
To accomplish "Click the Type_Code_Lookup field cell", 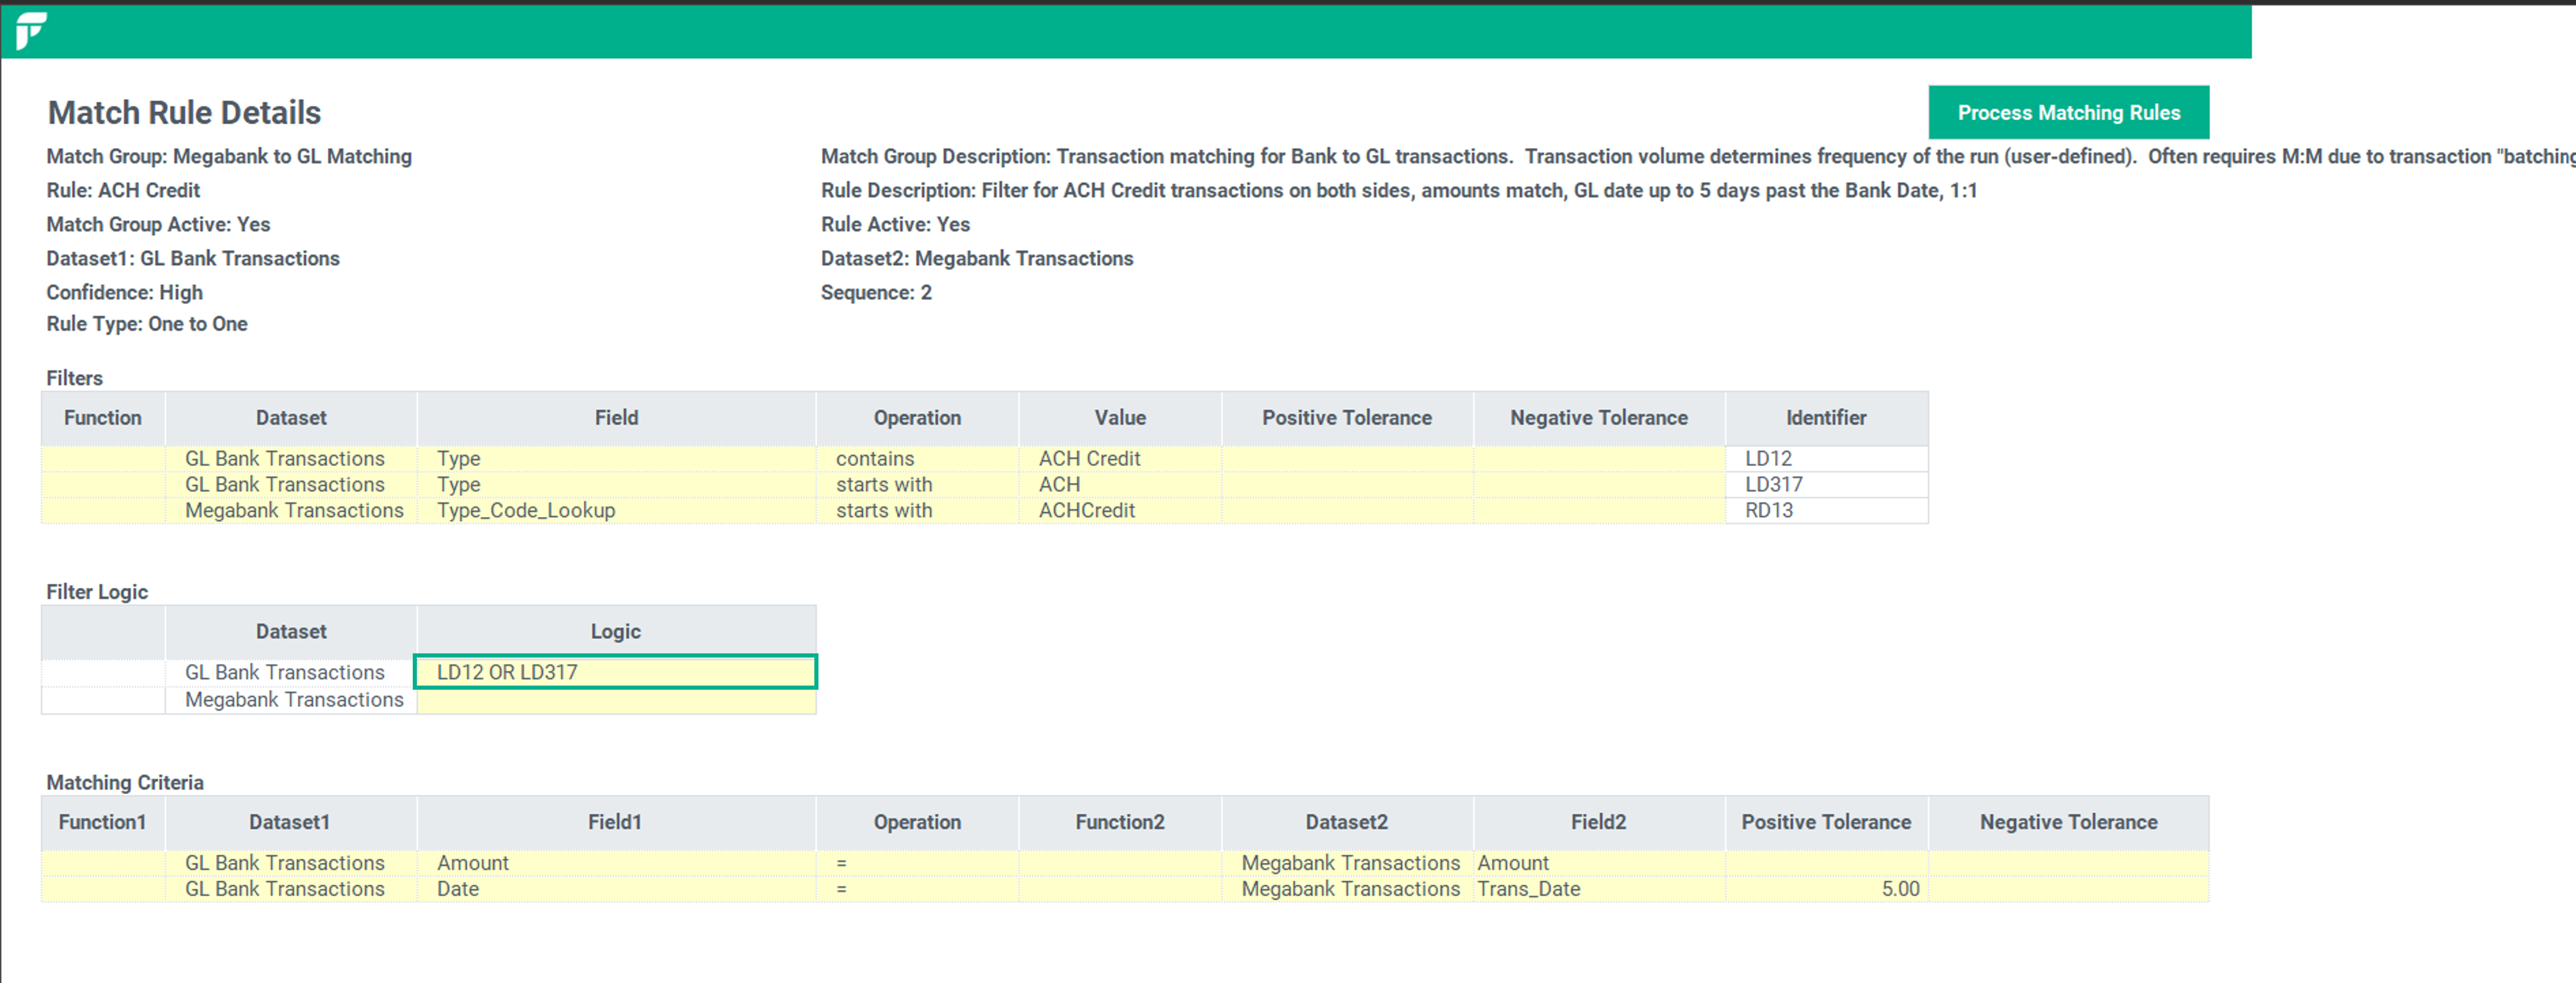I will [616, 510].
